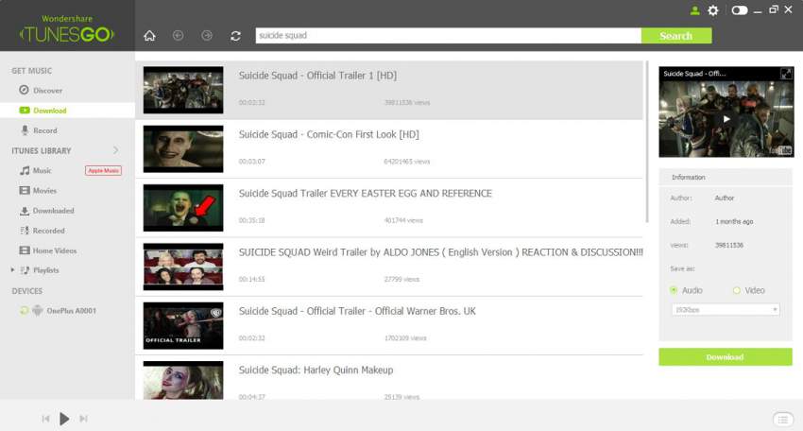Skip to next track in player
The image size is (803, 431).
83,419
